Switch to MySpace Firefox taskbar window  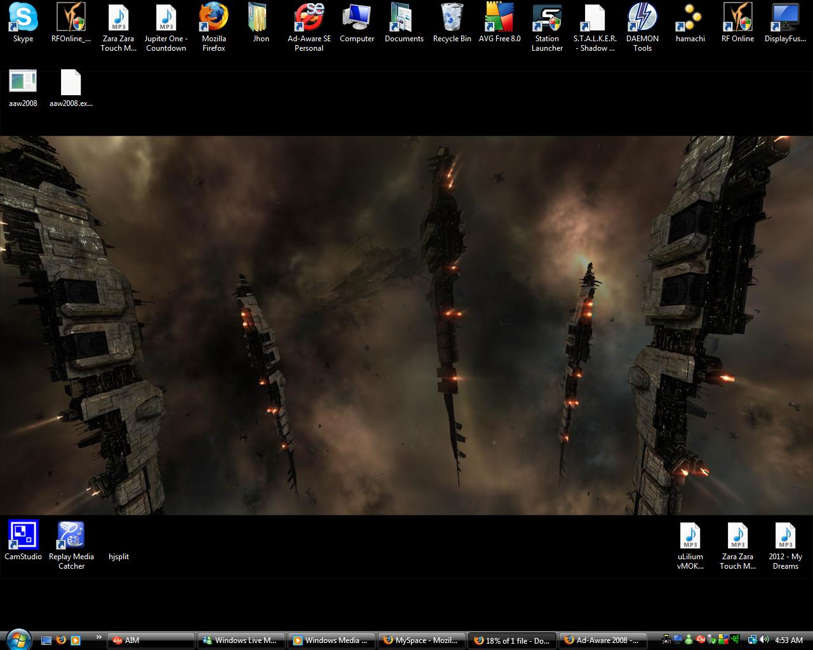(x=422, y=640)
